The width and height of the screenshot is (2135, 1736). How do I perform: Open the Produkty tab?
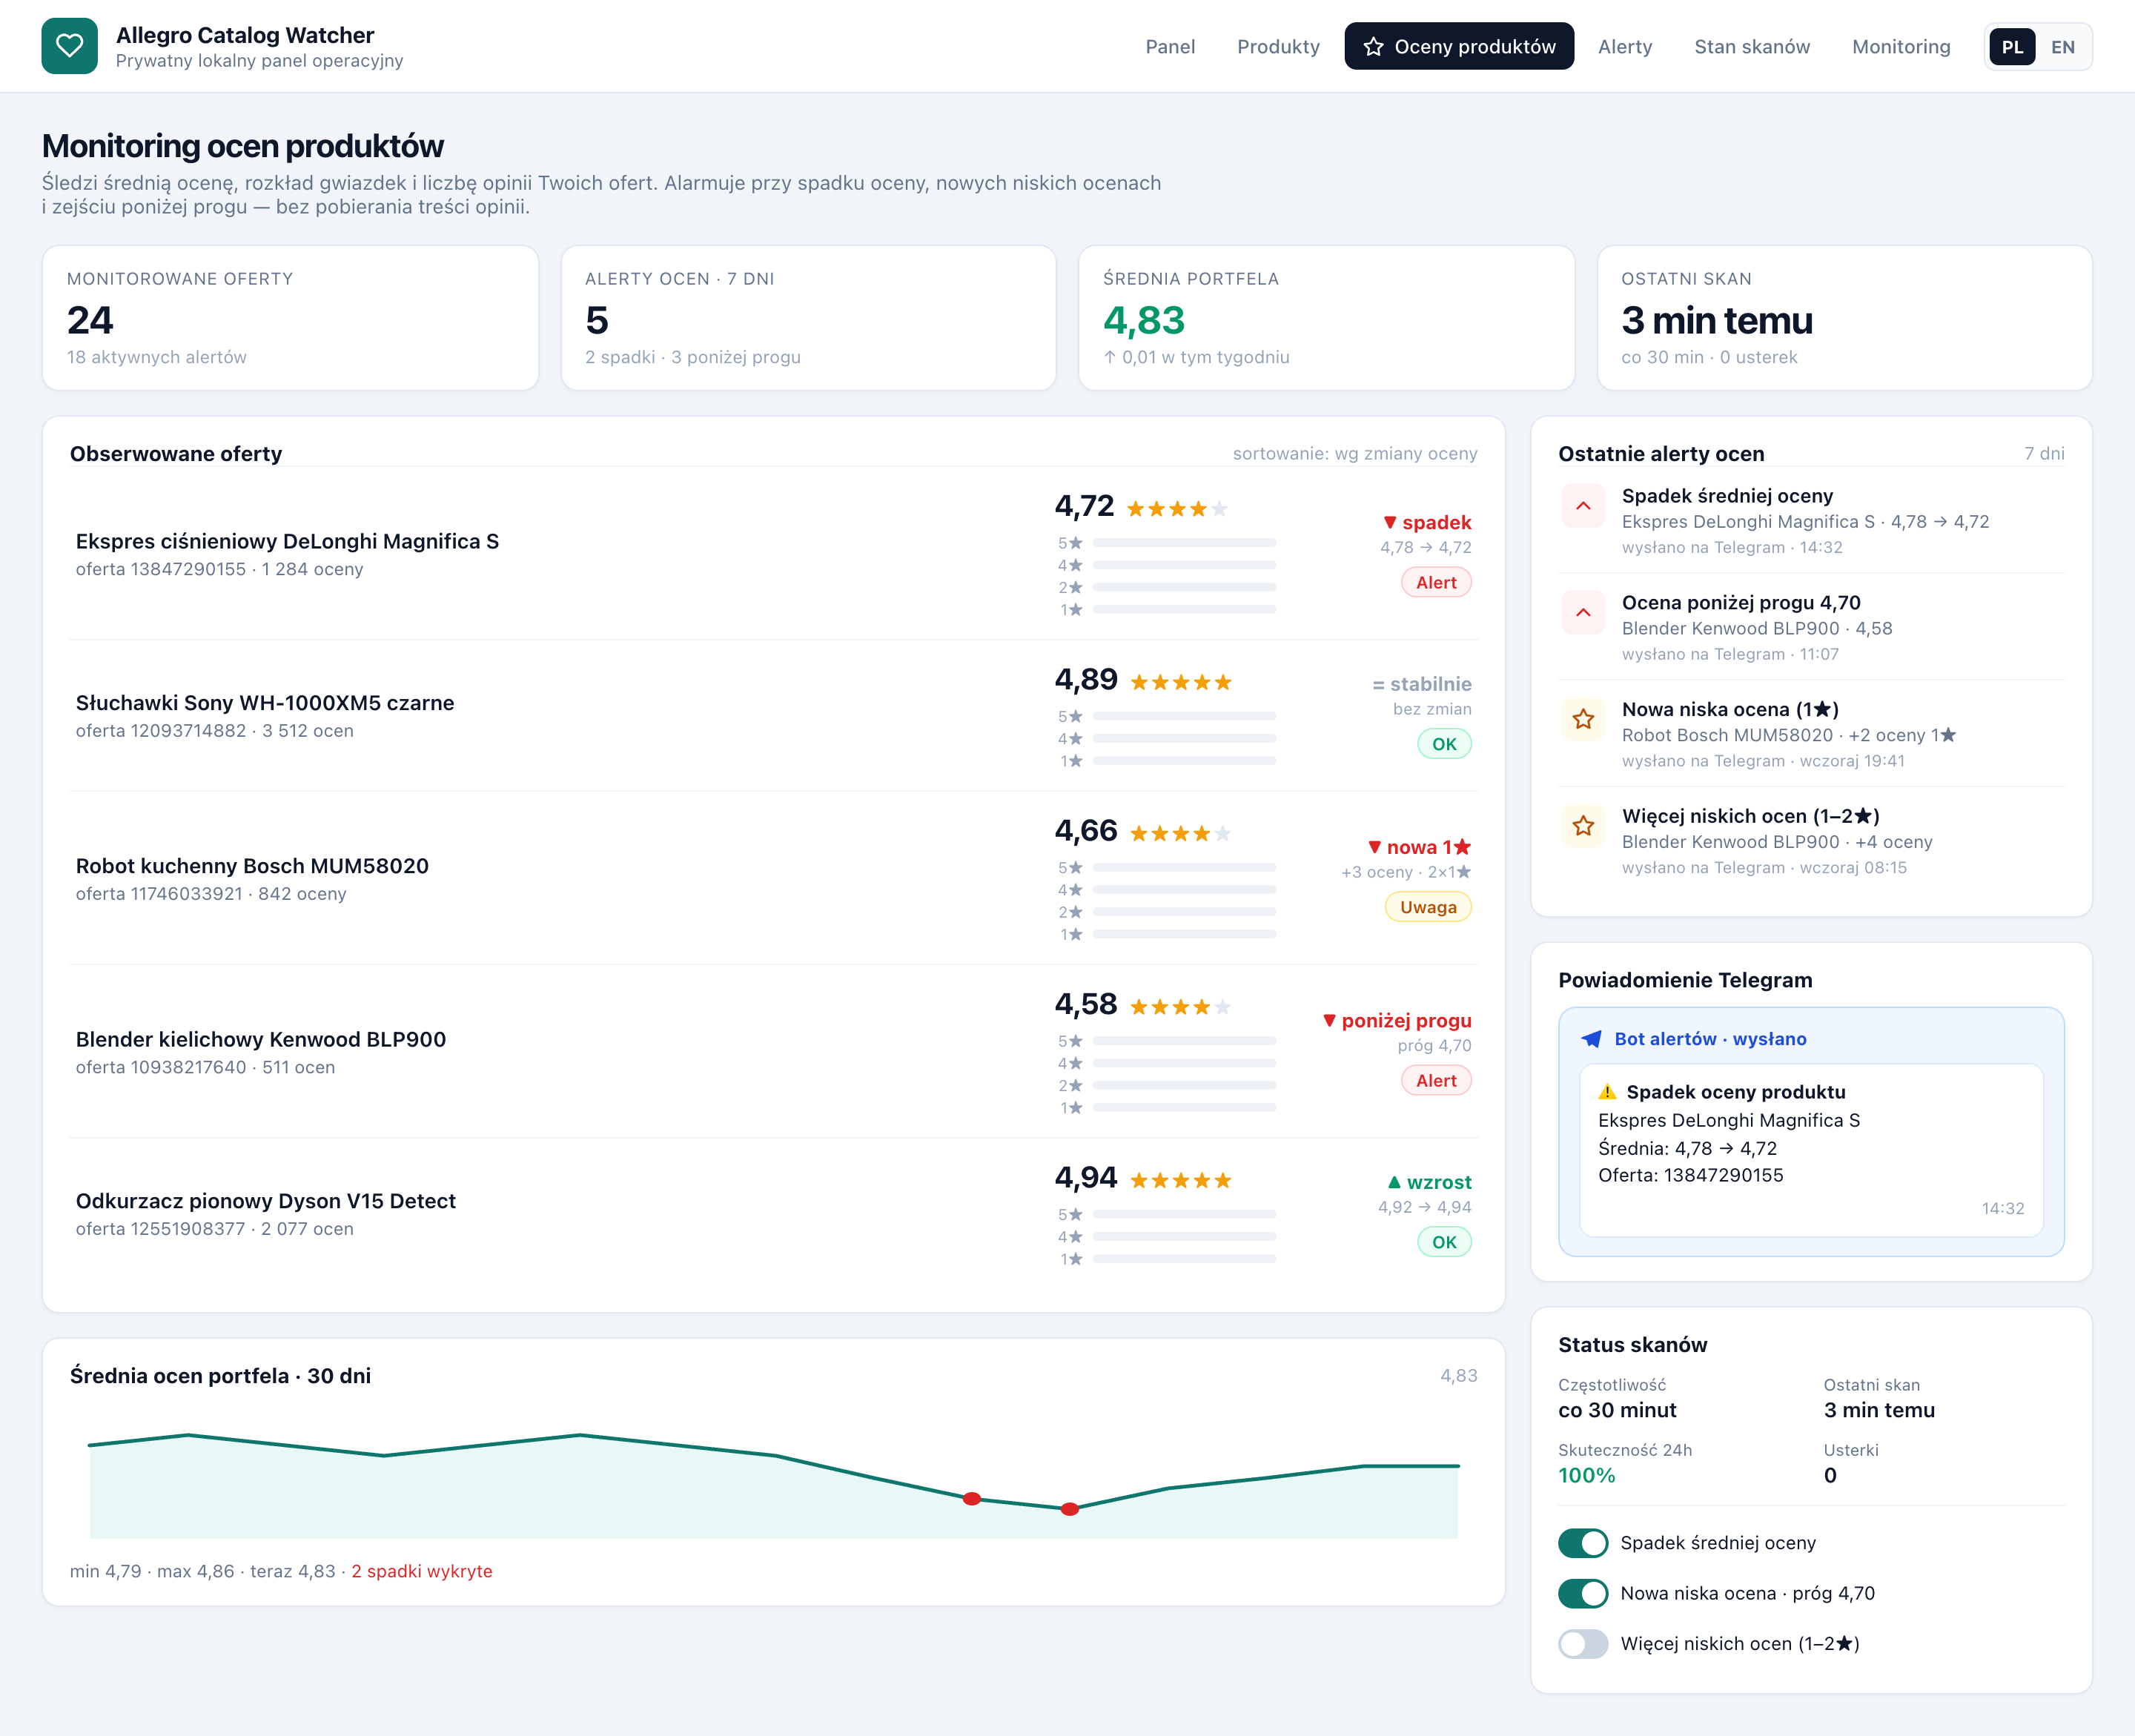1278,47
